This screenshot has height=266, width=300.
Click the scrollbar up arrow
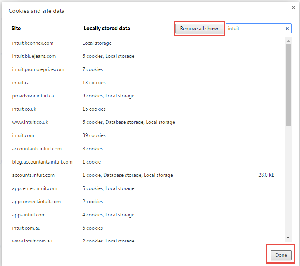click(x=288, y=41)
